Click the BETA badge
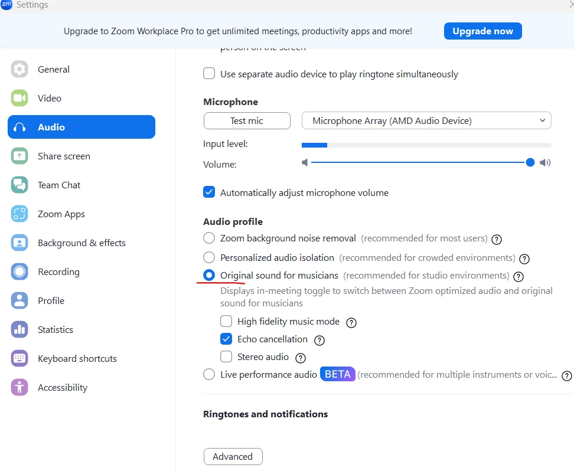Screen dimensions: 574x471 coord(338,374)
